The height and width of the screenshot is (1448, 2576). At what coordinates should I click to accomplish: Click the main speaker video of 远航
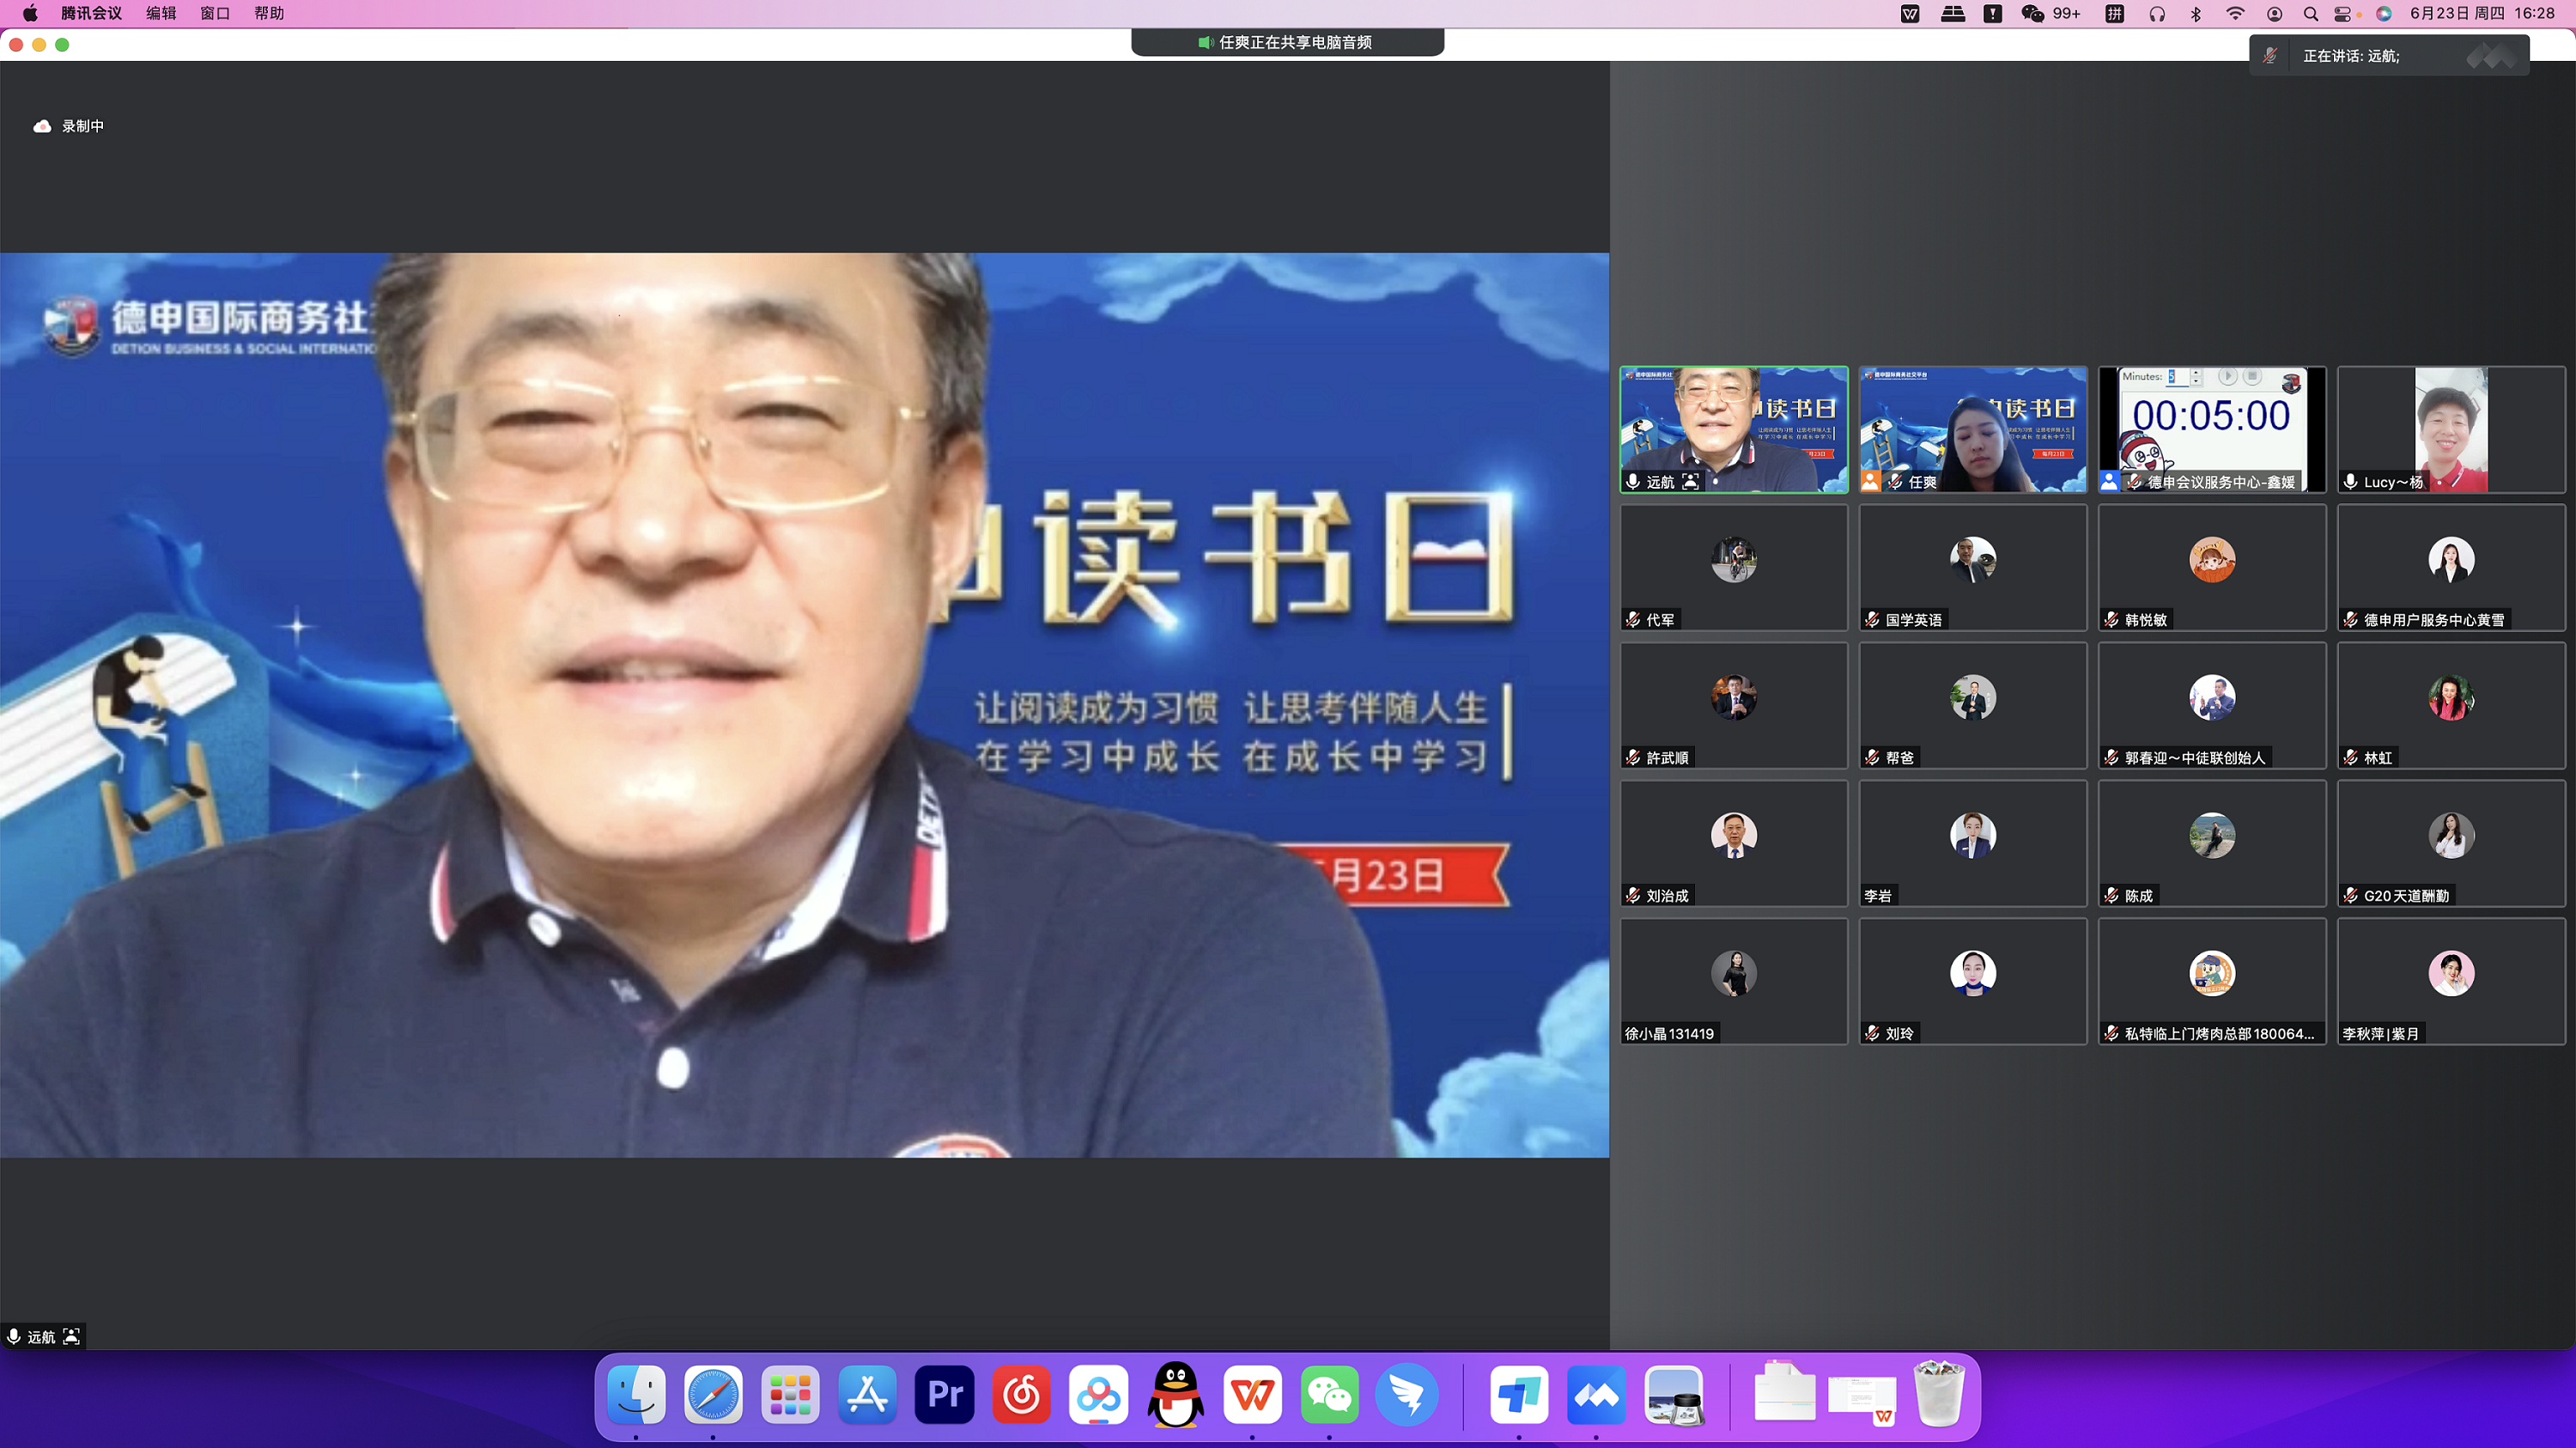tap(804, 705)
